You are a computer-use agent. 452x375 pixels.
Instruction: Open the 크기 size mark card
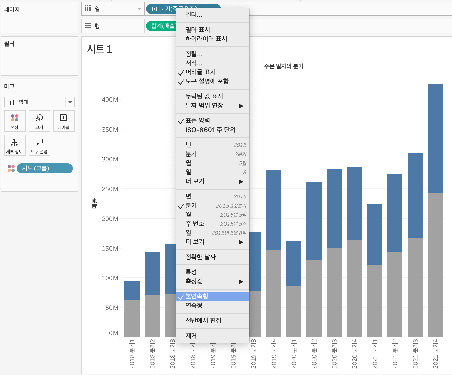39,121
